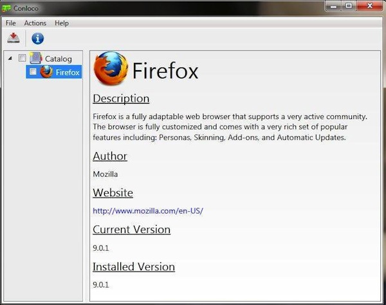Click 9.0.1 under Current Version
The height and width of the screenshot is (305, 386).
tap(101, 248)
